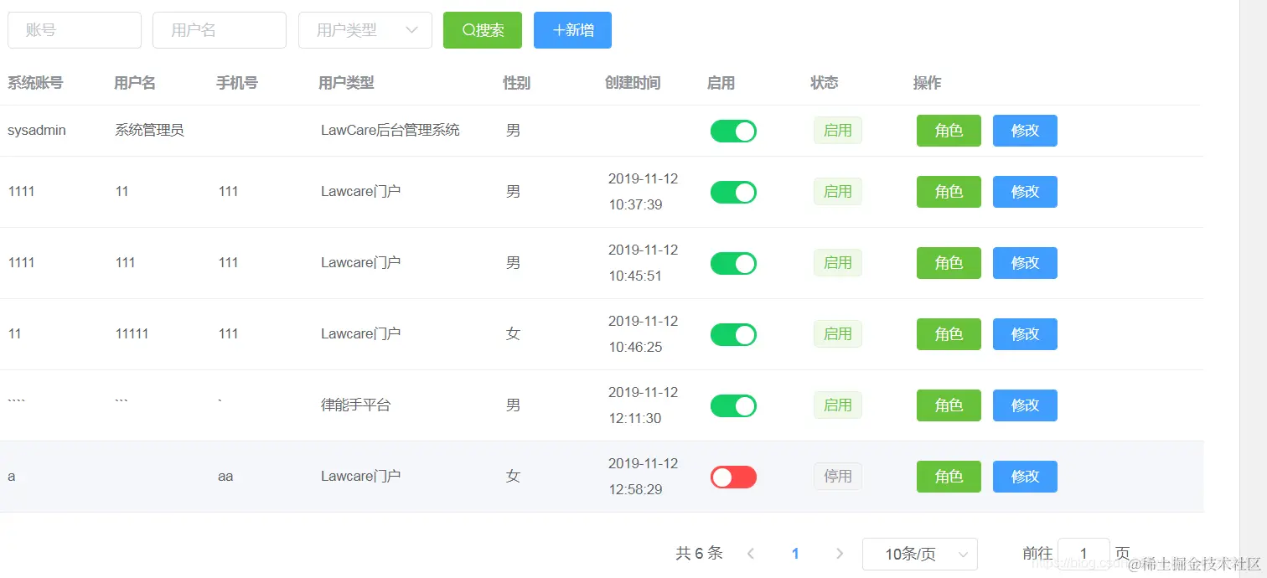Click the 状态 column header
Screen dimensions: 1267x578
point(825,83)
